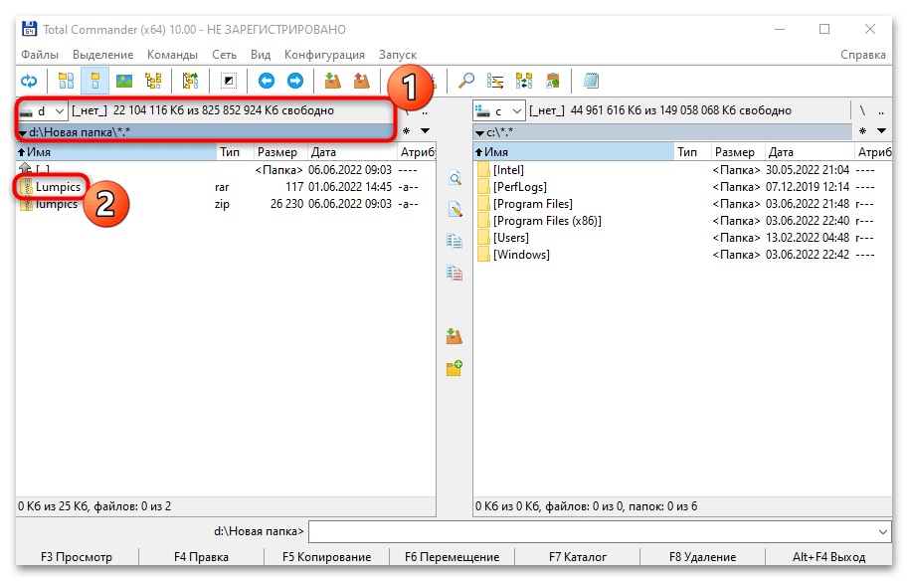Open file search with magnifier toolbar icon

coord(465,81)
